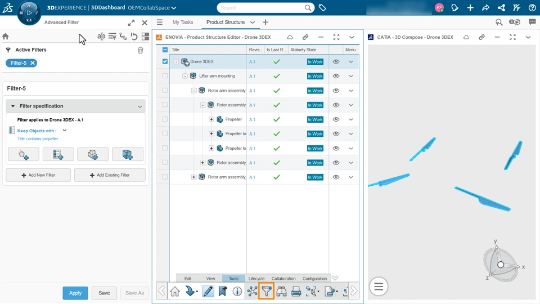
Task: Open the Collaboration toolbar tab
Action: click(x=283, y=279)
